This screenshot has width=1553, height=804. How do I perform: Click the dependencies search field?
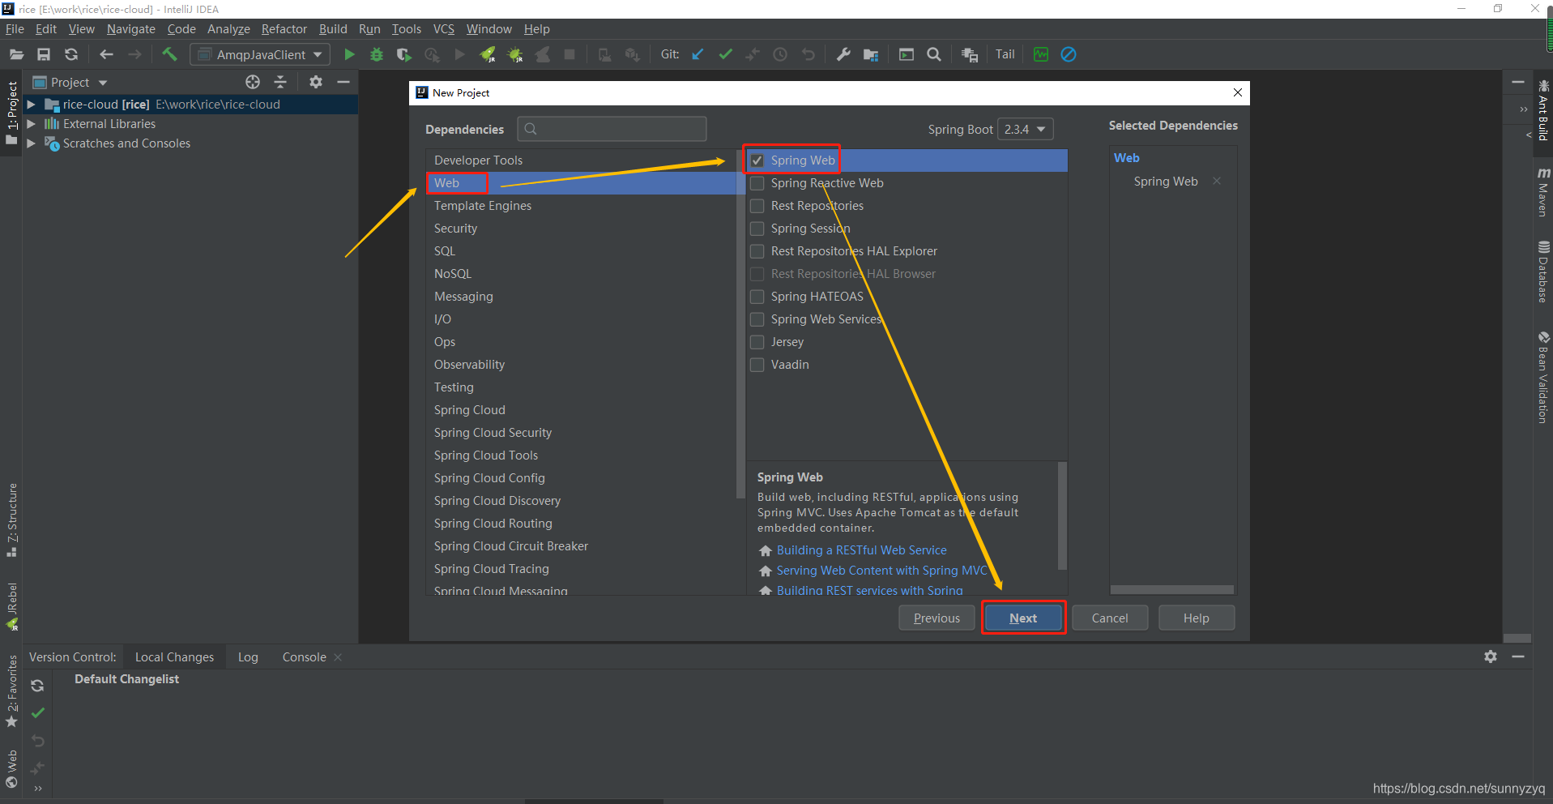612,129
